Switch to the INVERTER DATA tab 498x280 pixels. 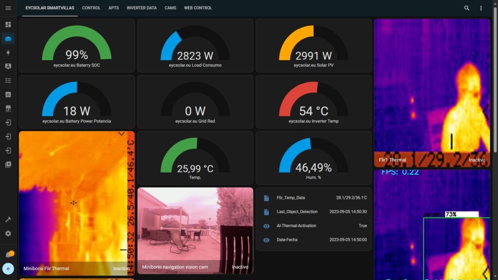click(x=142, y=8)
